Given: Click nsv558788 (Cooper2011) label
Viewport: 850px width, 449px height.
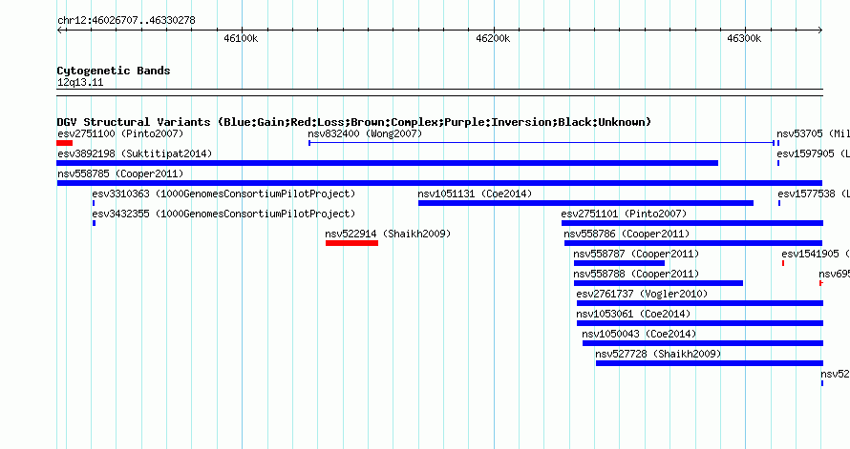Looking at the screenshot, I should click(x=636, y=274).
